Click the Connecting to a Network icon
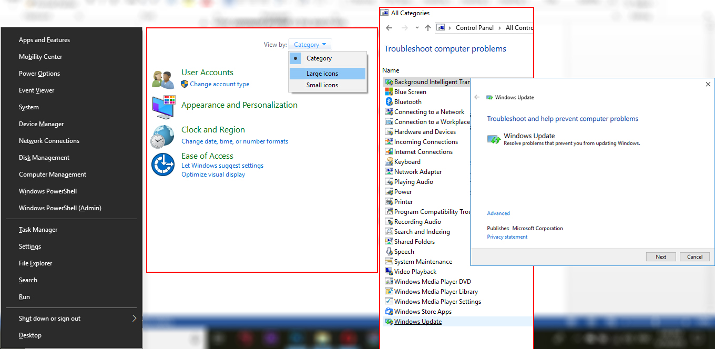Screen dimensions: 715x349 [x=389, y=112]
